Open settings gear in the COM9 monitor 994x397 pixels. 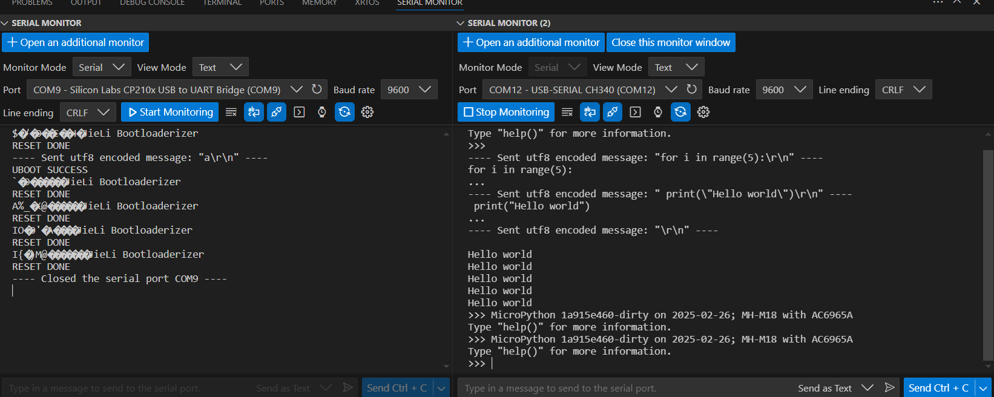367,112
